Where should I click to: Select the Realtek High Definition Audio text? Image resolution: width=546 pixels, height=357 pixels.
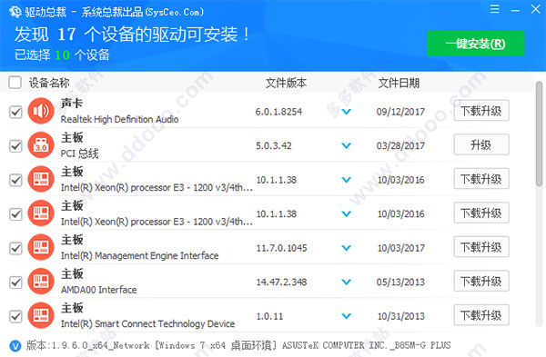119,120
